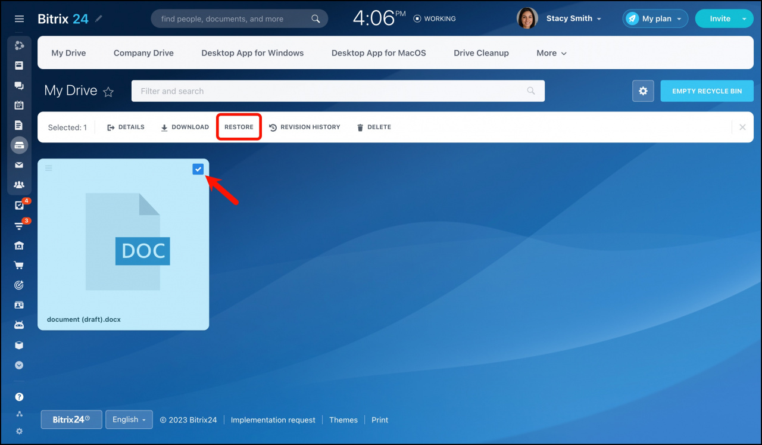The width and height of the screenshot is (762, 445).
Task: Open Drive settings gear button
Action: (x=643, y=91)
